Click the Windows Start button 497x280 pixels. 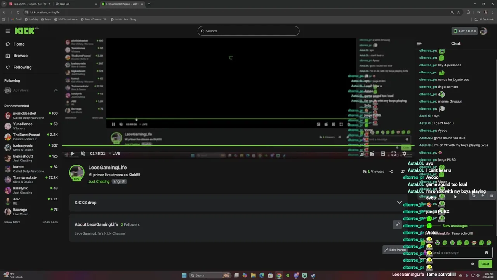[184, 275]
